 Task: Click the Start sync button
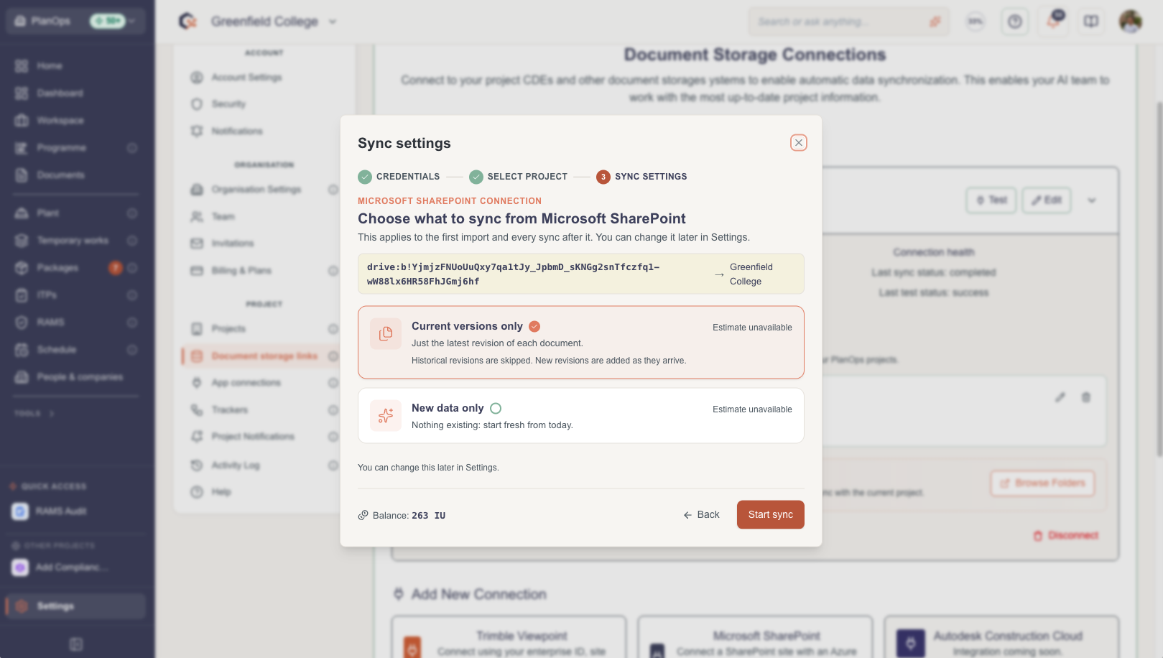(x=770, y=514)
